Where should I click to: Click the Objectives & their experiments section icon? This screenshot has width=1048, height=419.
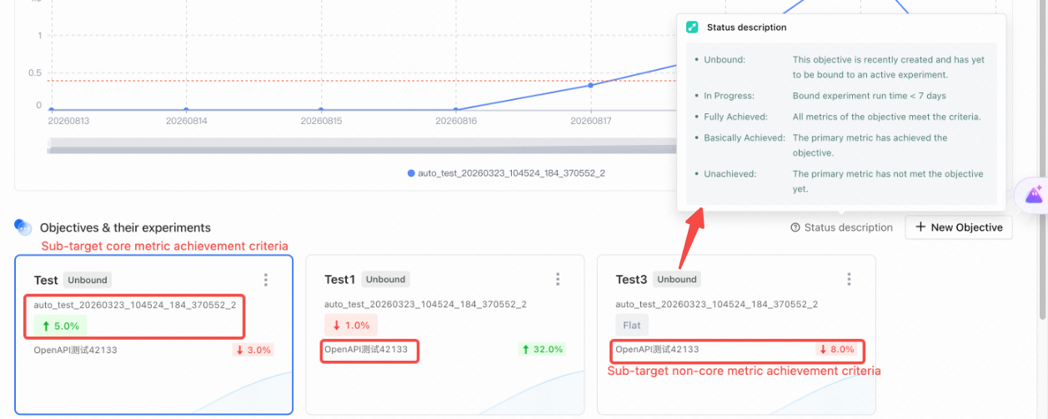[x=23, y=227]
